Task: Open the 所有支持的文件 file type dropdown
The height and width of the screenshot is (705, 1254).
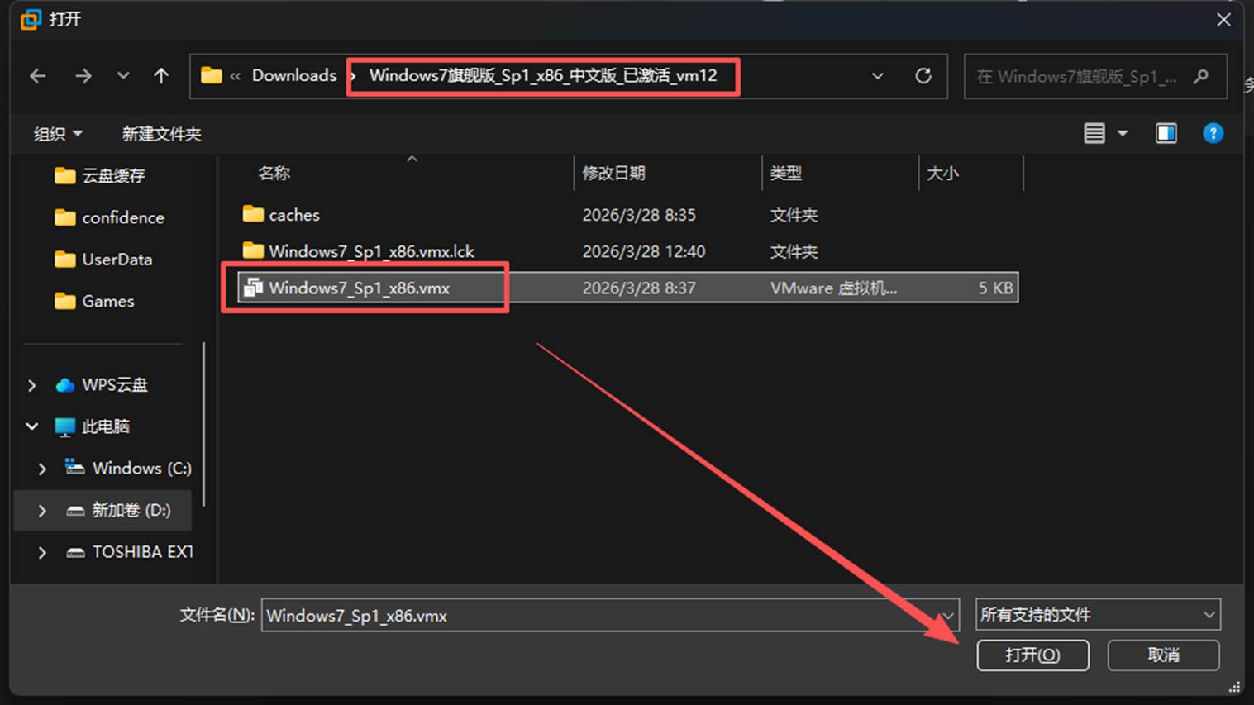Action: [x=1097, y=615]
